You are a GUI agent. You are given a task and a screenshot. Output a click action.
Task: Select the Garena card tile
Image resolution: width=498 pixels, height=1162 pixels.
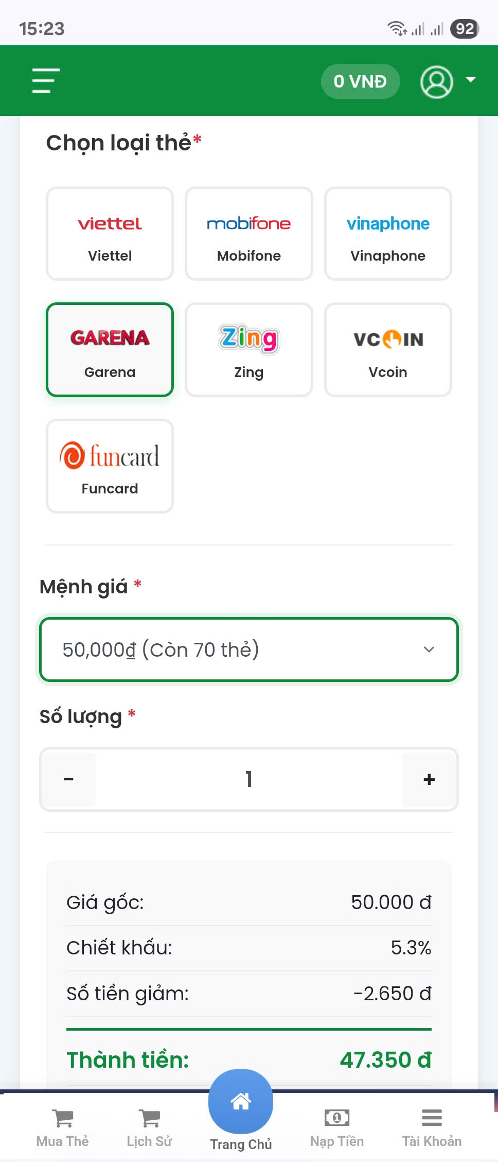(x=110, y=350)
